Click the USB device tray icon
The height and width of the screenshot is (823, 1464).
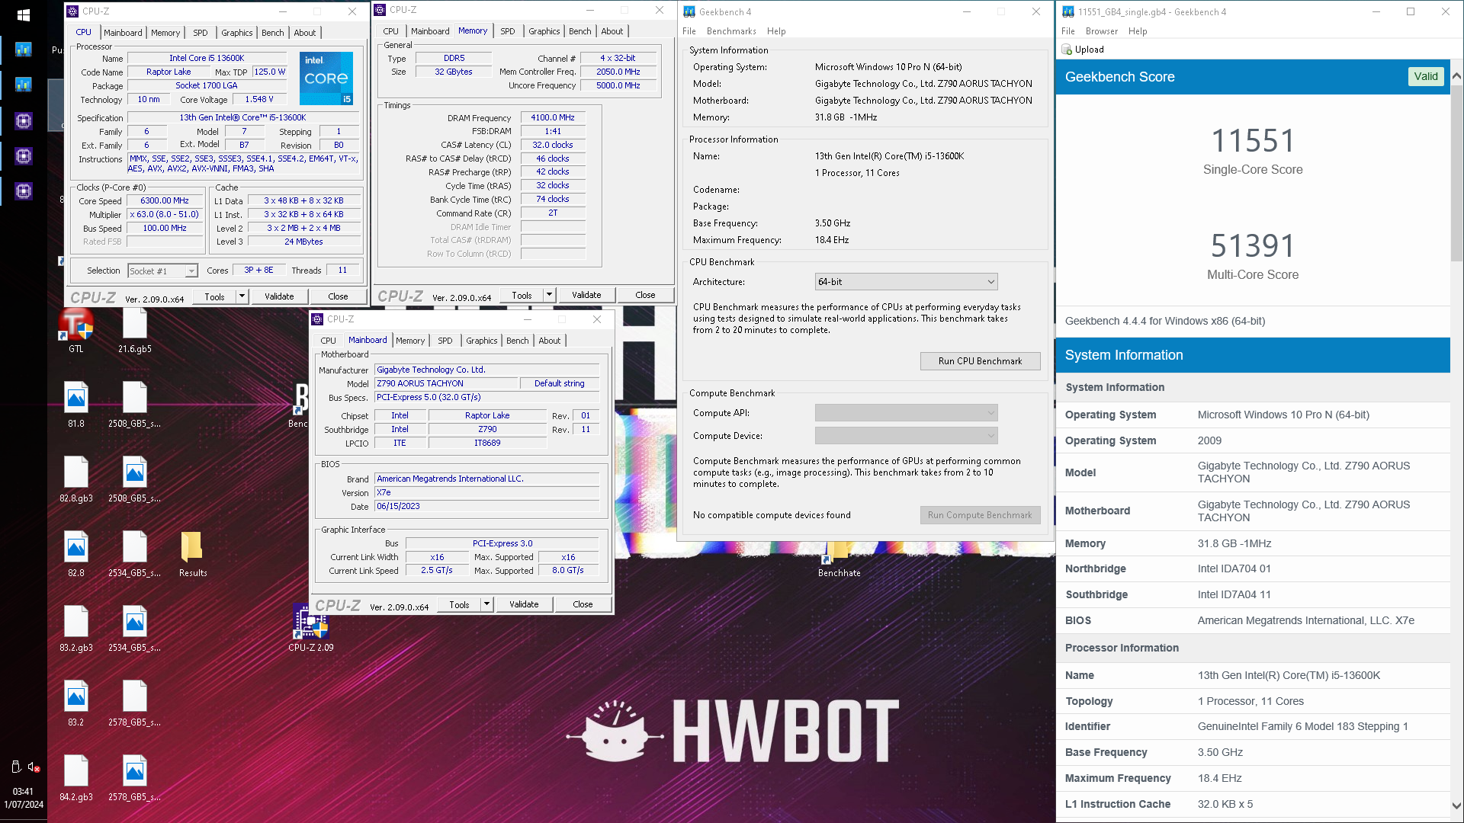[15, 767]
